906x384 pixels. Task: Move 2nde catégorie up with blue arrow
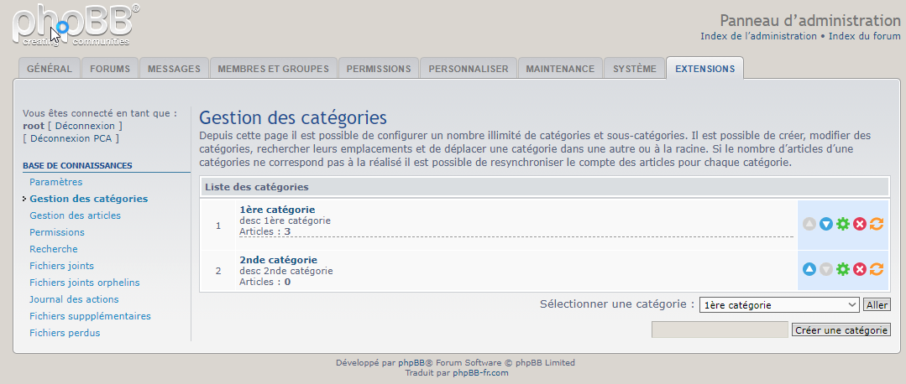coord(809,269)
